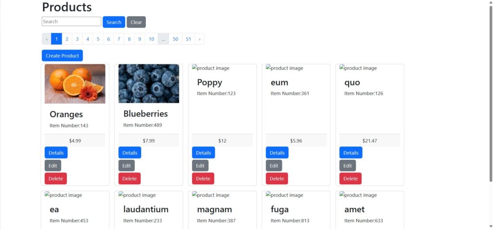Click the Search input field
Image resolution: width=493 pixels, height=229 pixels.
71,22
